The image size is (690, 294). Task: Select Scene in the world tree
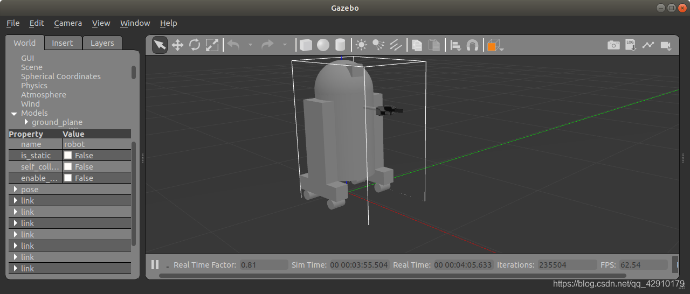(x=32, y=67)
